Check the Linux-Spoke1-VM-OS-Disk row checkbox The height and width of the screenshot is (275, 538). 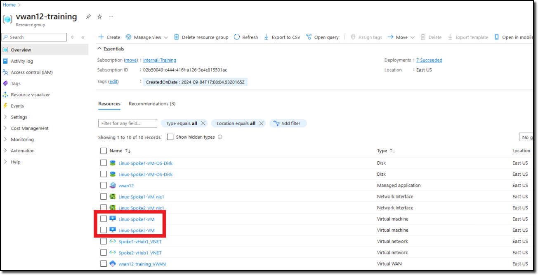(104, 163)
